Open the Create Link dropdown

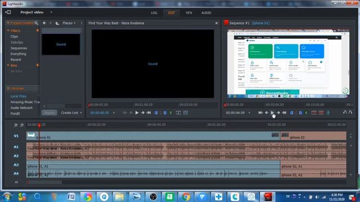pyautogui.click(x=71, y=113)
